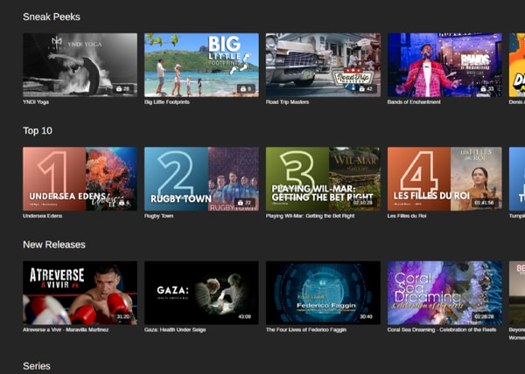
Task: Play the Coral Sea Dreaming thumbnail
Action: coord(444,293)
